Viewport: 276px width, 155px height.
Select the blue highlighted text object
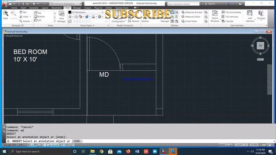[x=138, y=79]
